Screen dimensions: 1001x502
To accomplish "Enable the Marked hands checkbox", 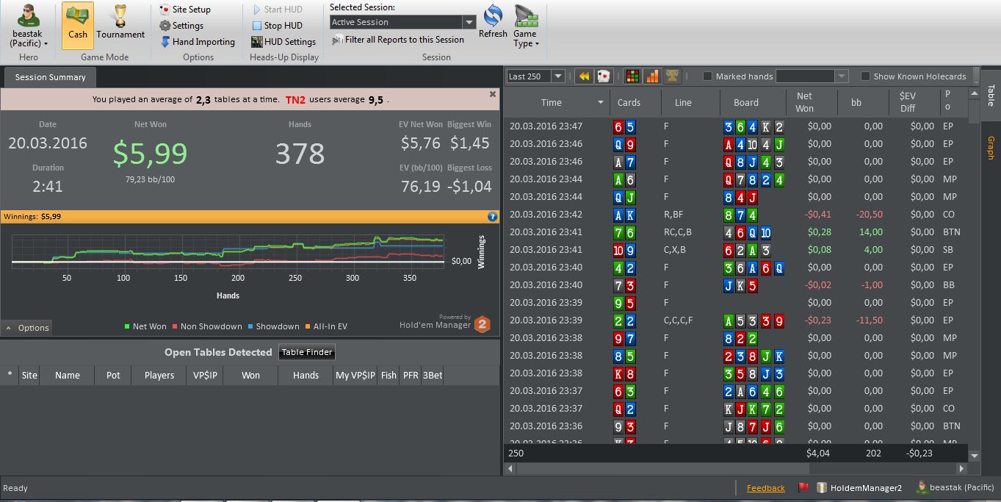I will point(708,76).
